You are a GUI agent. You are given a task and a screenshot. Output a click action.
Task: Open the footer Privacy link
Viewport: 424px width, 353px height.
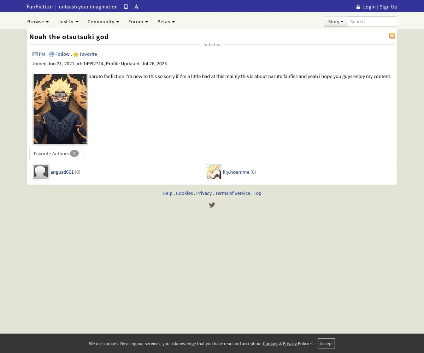[204, 193]
